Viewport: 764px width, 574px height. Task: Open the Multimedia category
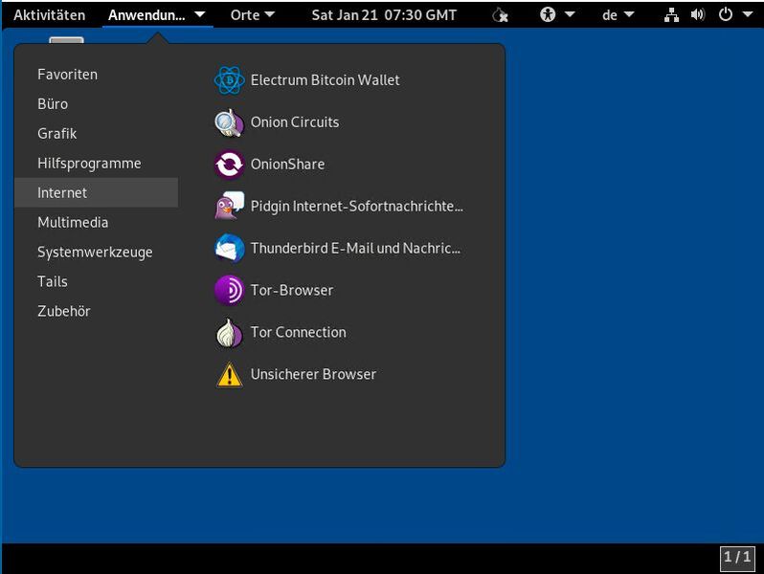pos(97,223)
